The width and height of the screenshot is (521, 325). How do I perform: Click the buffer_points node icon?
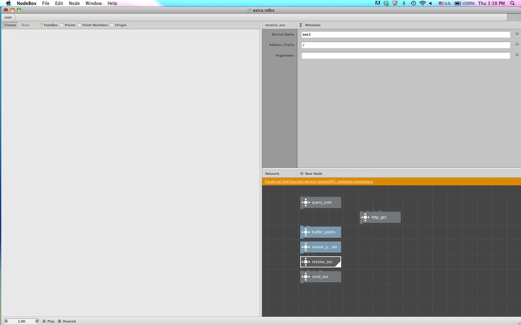[305, 232]
